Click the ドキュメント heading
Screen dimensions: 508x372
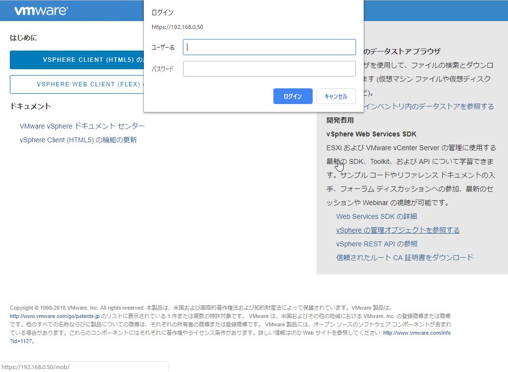click(30, 106)
